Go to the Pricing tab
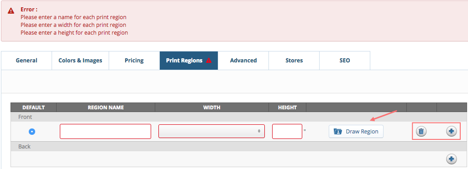 coord(134,61)
